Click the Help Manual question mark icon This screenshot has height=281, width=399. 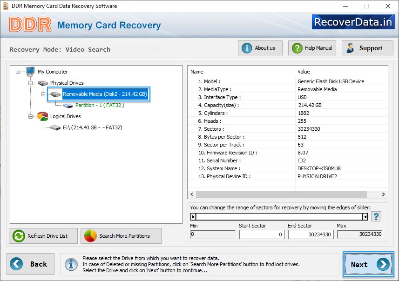[297, 48]
